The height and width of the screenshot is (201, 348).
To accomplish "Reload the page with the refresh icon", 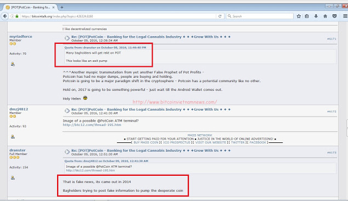I will coord(220,16).
